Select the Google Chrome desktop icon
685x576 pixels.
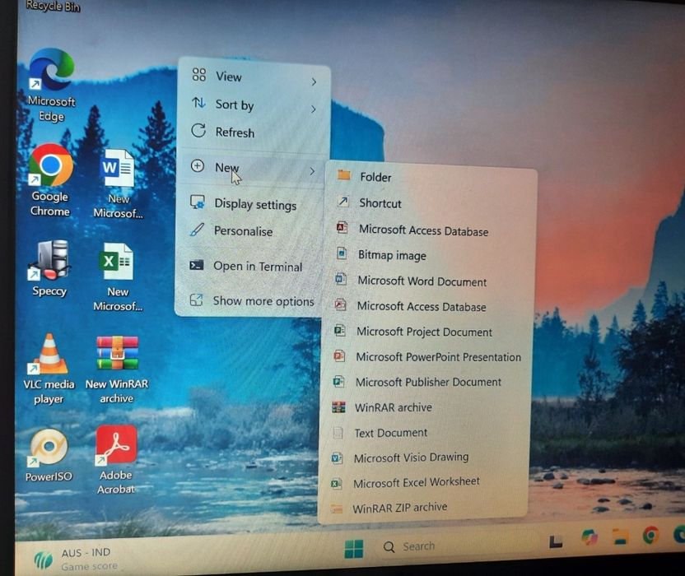coord(51,180)
